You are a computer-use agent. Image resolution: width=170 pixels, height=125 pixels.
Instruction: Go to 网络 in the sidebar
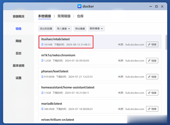(x=19, y=41)
